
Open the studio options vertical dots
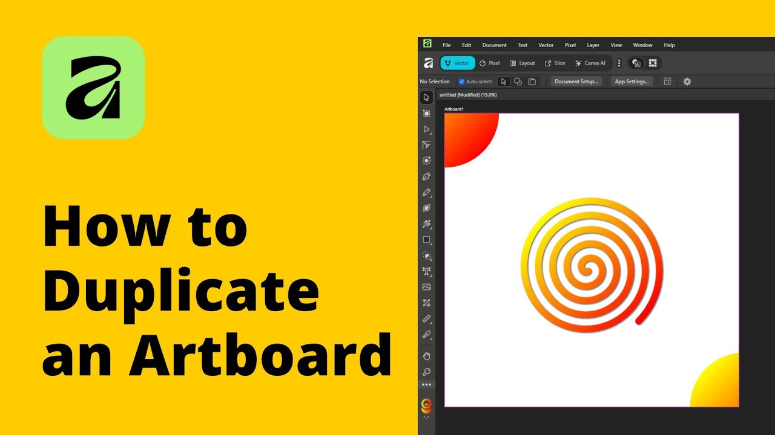tap(619, 63)
